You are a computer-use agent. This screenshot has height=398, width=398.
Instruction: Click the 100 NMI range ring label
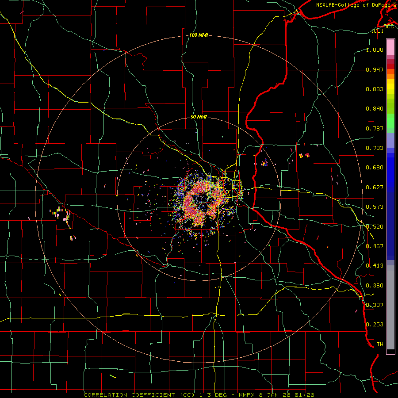click(199, 35)
